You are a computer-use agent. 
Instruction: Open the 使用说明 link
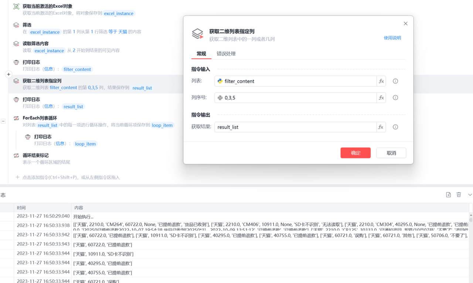pyautogui.click(x=392, y=38)
